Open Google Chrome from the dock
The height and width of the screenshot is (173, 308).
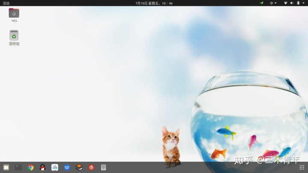(x=30, y=167)
